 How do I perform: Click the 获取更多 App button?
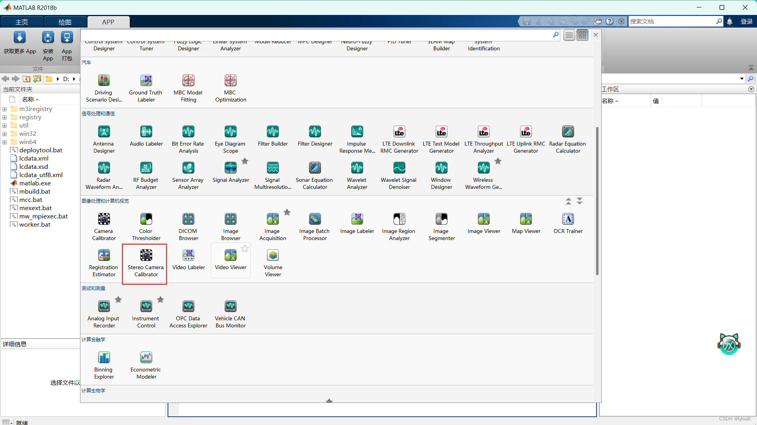point(20,43)
